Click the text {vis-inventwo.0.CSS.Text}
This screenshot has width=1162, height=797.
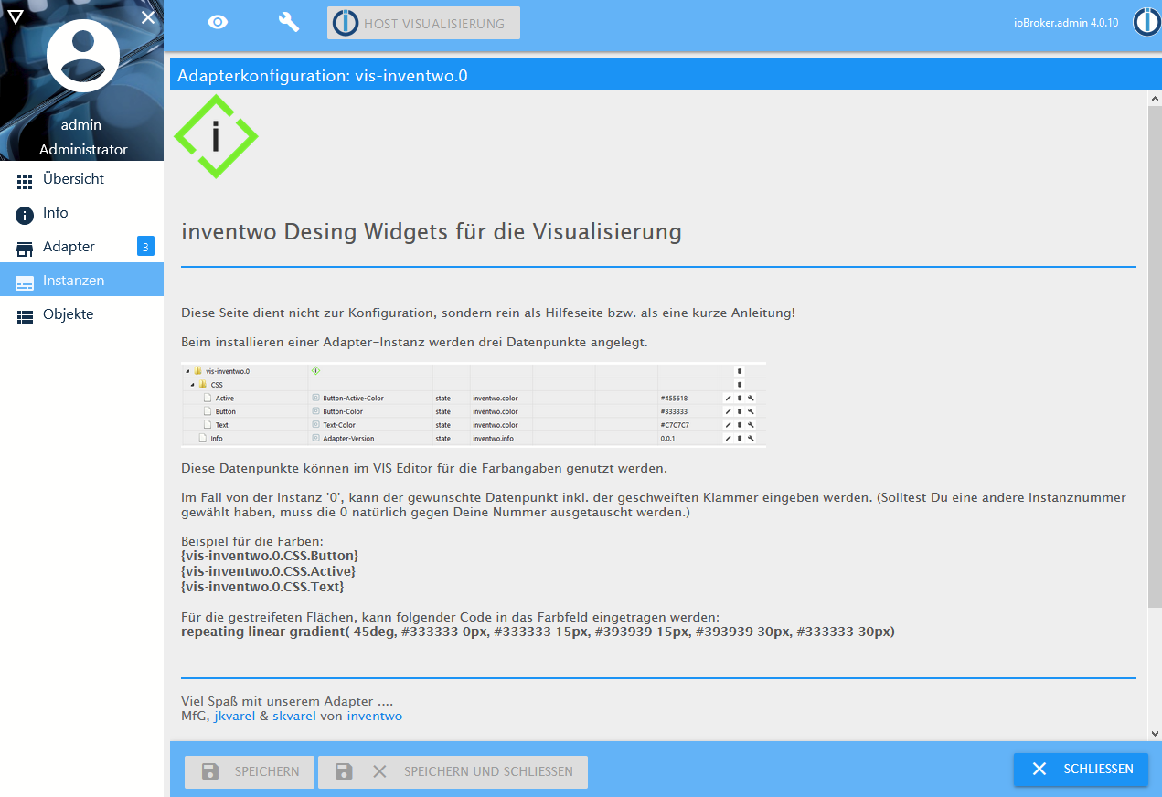point(262,587)
